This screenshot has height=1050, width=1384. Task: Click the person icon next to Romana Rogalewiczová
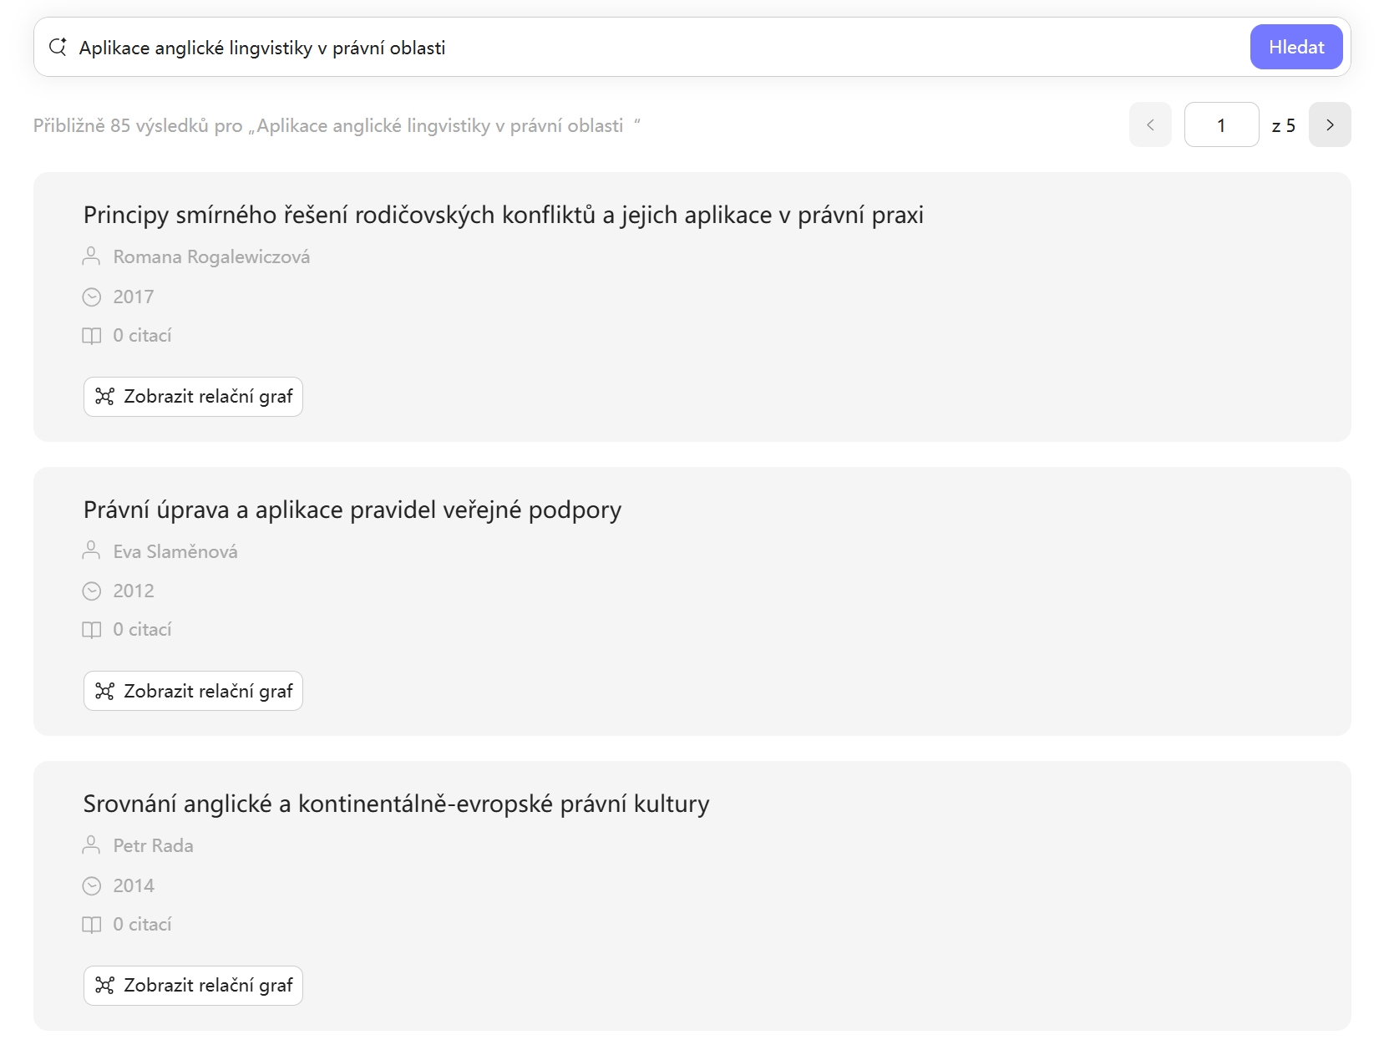[91, 256]
